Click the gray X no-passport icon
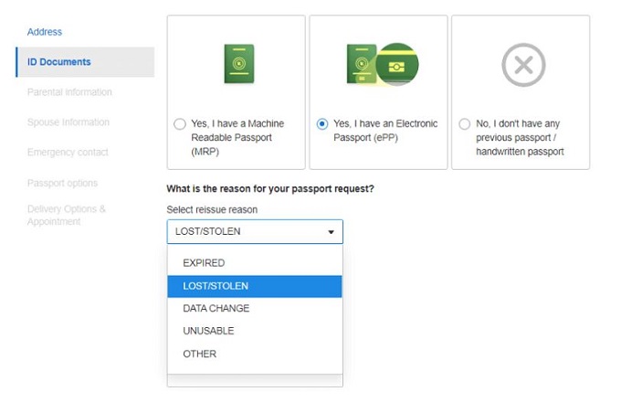The width and height of the screenshot is (621, 402). [523, 64]
